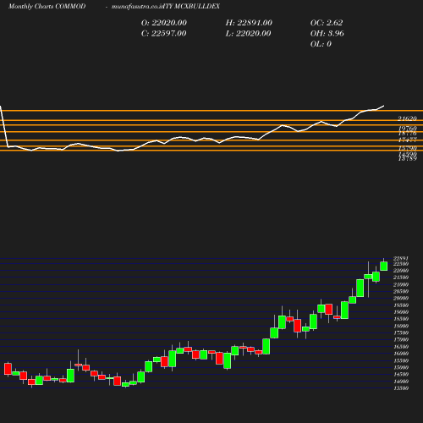Click the 19500 price axis label
The height and width of the screenshot is (423, 423).
(401, 305)
